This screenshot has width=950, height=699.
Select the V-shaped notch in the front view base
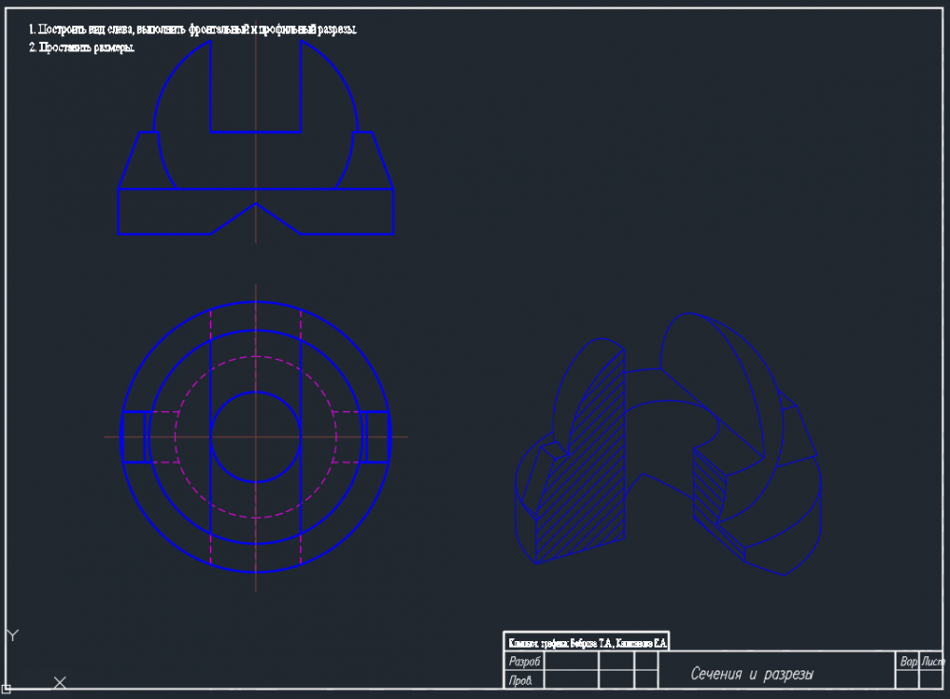[256, 218]
